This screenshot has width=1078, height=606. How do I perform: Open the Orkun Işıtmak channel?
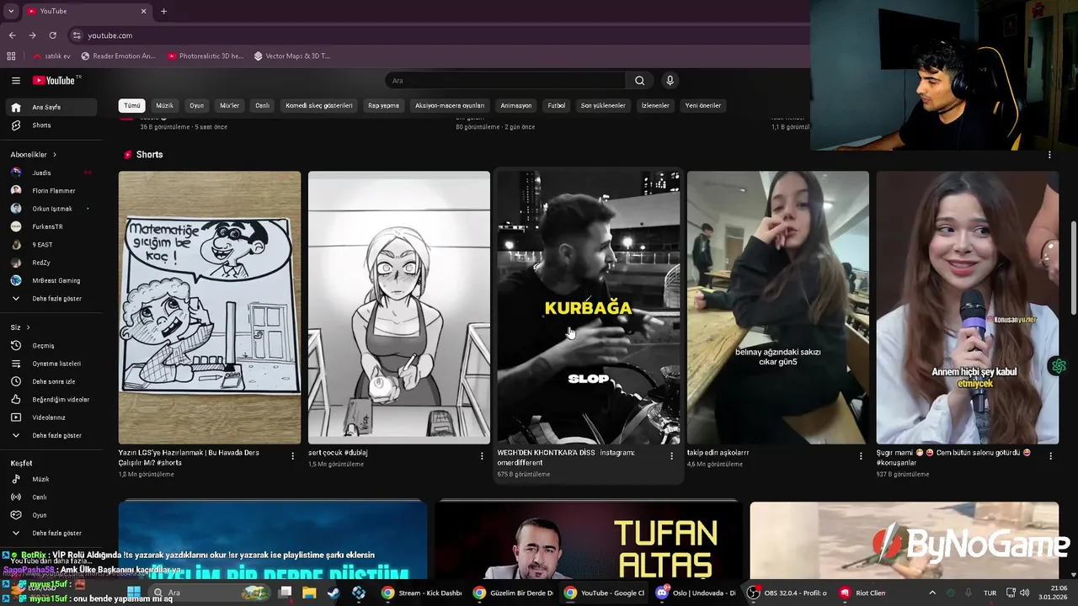pyautogui.click(x=51, y=209)
